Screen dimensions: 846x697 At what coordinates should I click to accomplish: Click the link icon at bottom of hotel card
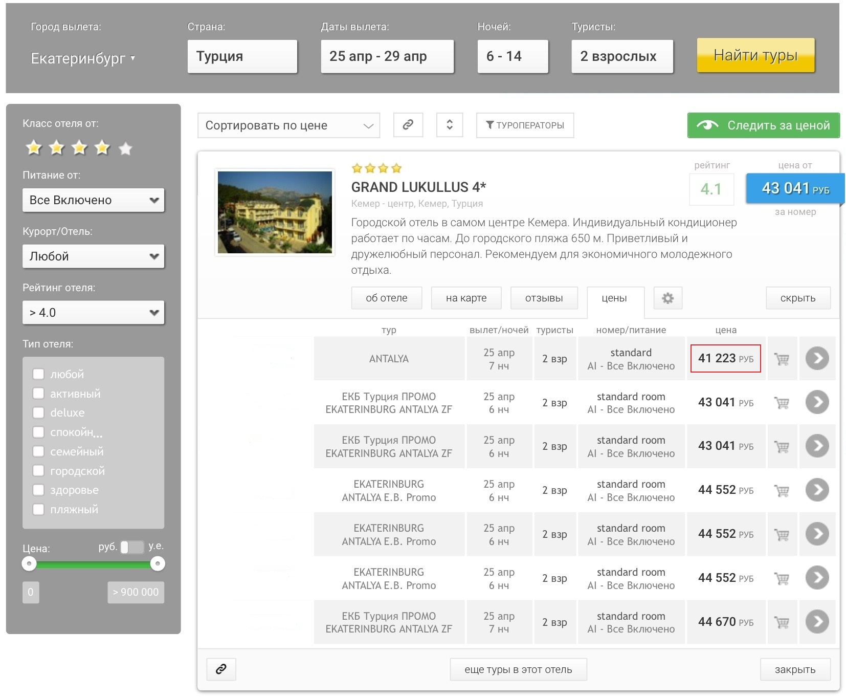click(221, 669)
